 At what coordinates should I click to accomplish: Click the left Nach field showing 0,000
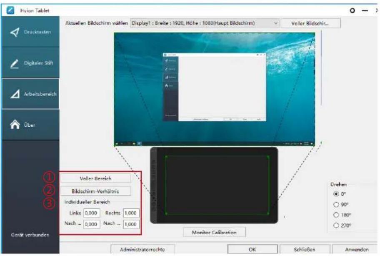(x=92, y=224)
